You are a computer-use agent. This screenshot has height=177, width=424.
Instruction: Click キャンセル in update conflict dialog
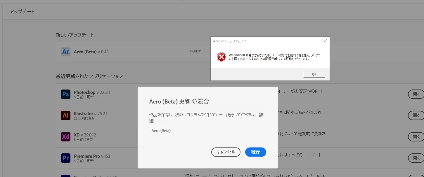(x=226, y=152)
